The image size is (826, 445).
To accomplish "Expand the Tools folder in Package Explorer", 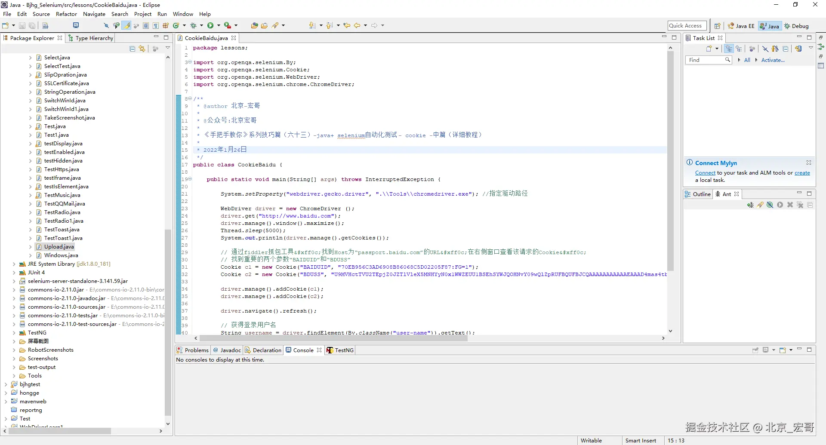I will click(14, 376).
